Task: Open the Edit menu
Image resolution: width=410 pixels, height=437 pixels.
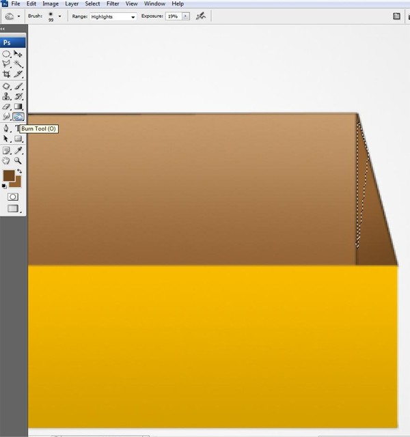Action: (x=31, y=3)
